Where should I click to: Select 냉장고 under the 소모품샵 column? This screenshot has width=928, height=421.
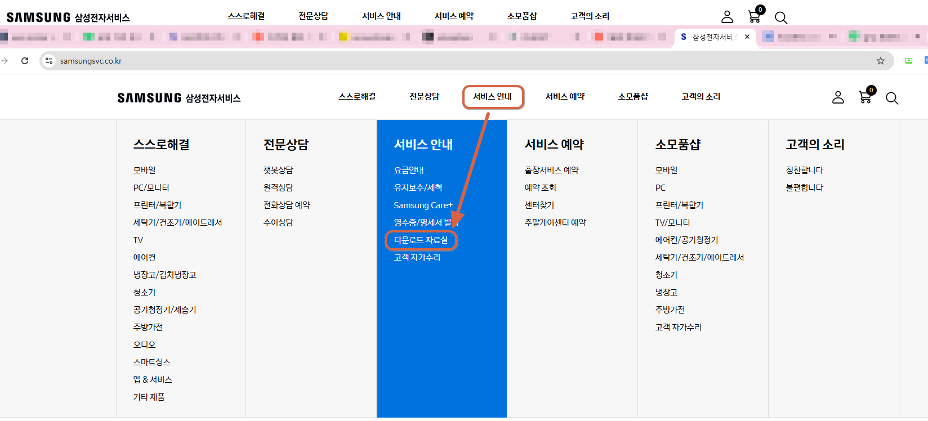pos(666,292)
